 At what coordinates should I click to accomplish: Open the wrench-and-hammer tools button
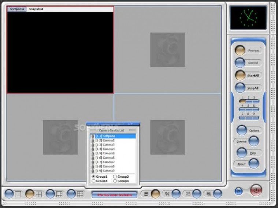click(176, 194)
